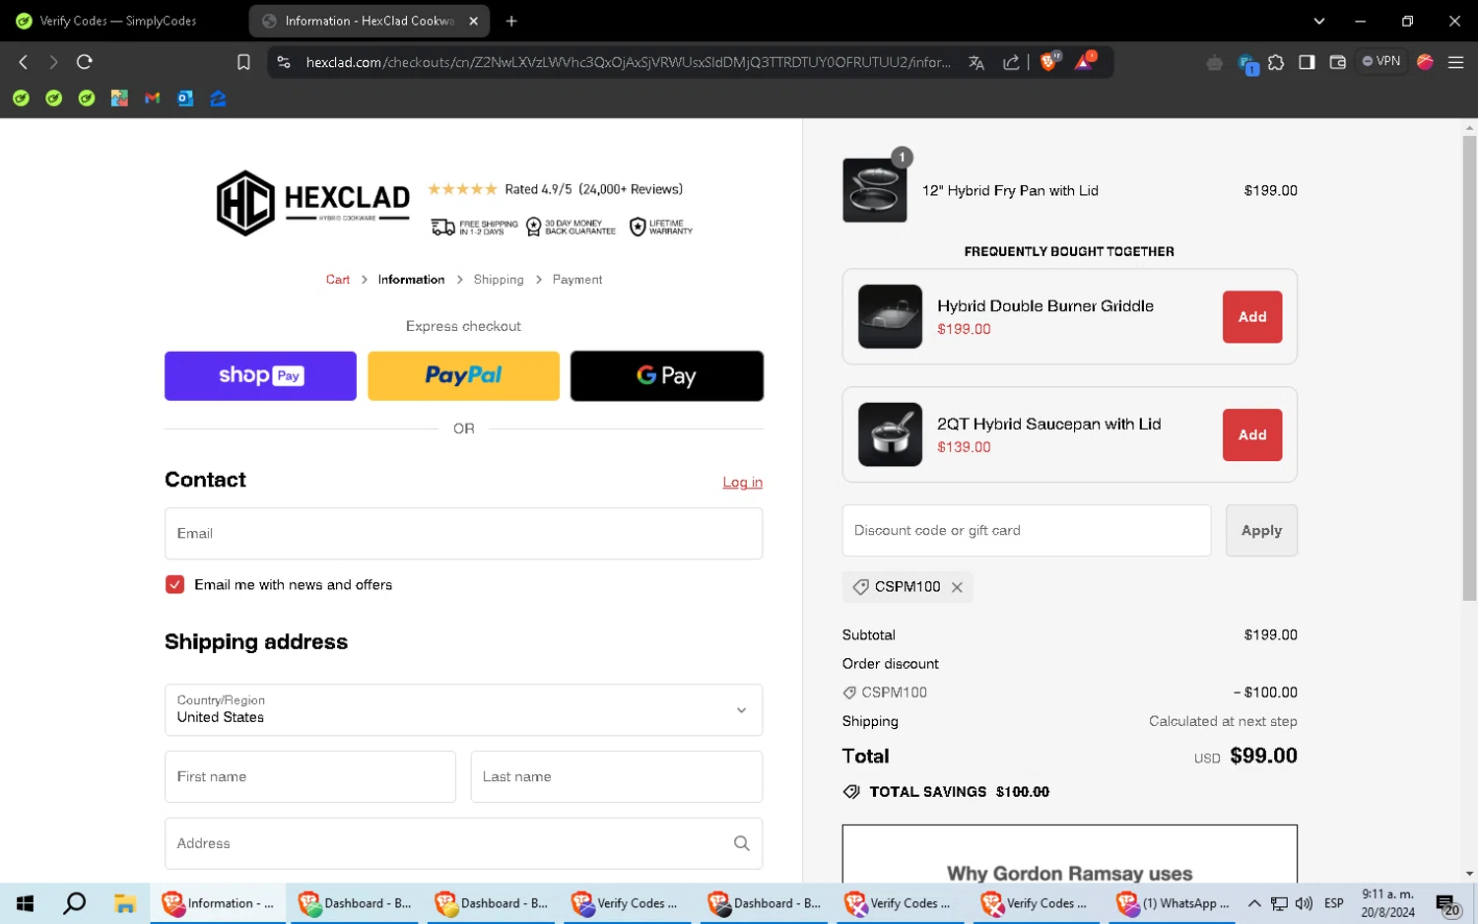
Task: Pay with Shop Pay button
Action: pos(260,376)
